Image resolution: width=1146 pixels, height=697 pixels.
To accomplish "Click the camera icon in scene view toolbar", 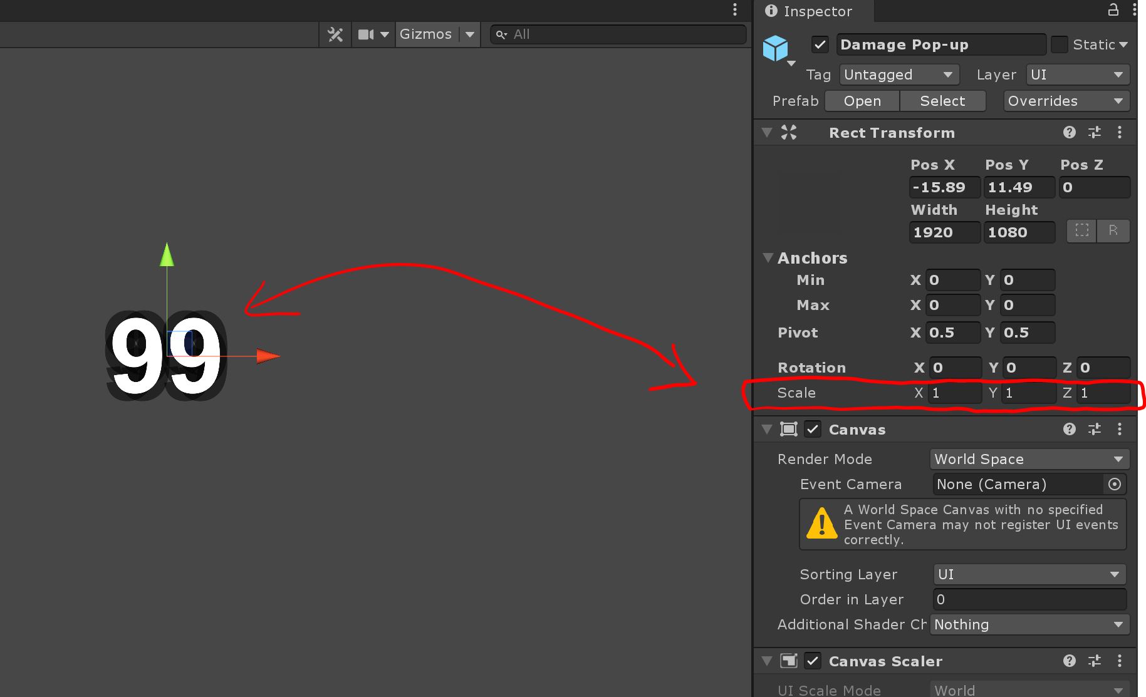I will click(x=367, y=34).
